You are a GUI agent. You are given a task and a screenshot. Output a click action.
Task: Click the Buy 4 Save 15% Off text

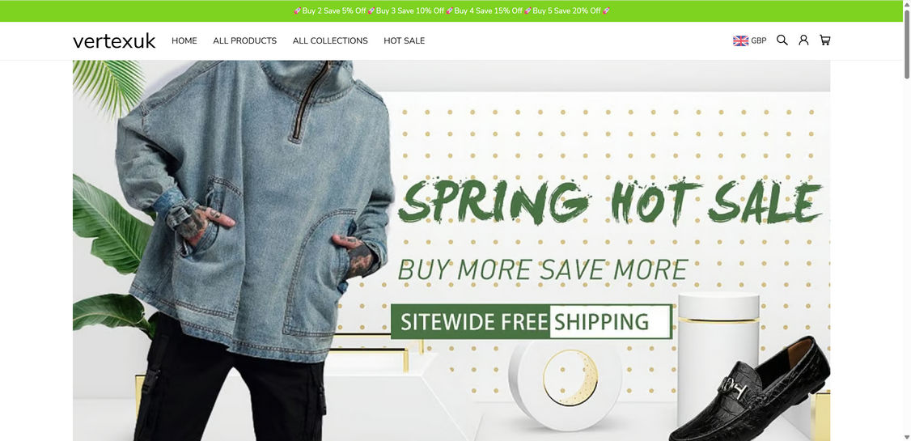tap(489, 11)
